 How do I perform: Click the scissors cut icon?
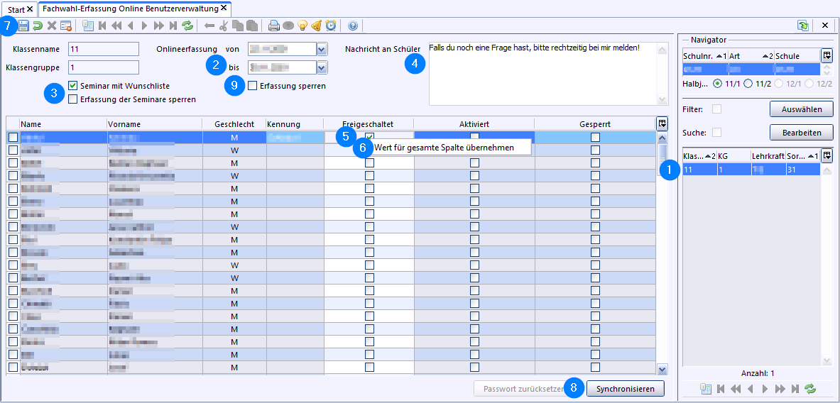pos(224,25)
